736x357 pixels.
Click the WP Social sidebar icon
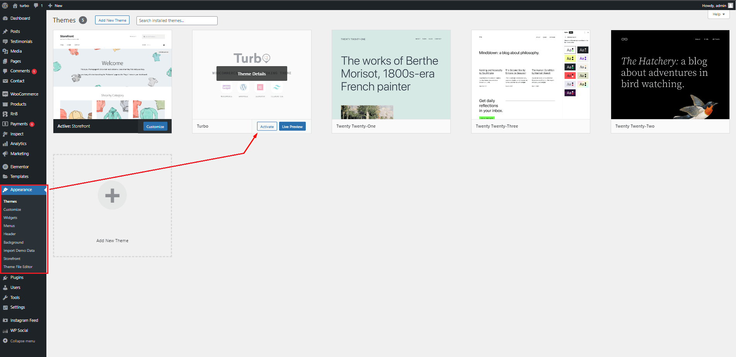pyautogui.click(x=5, y=330)
